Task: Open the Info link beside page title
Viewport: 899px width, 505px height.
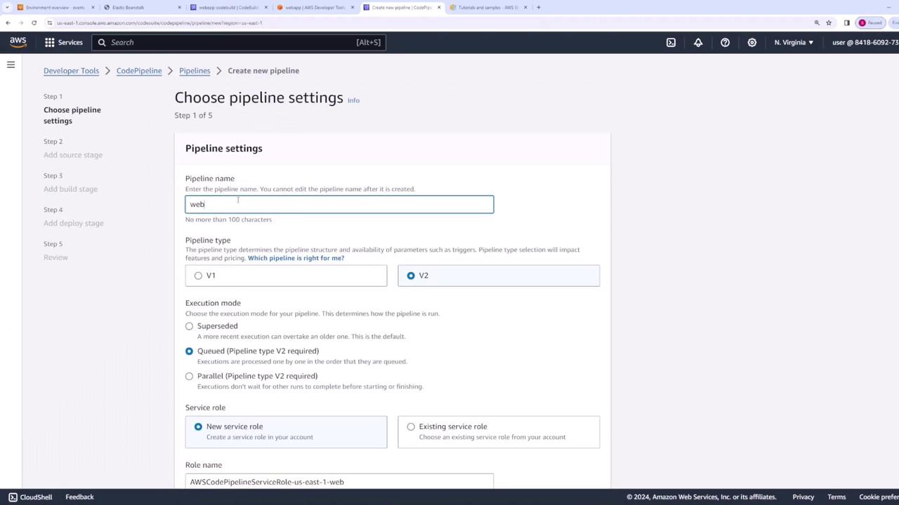Action: tap(353, 100)
